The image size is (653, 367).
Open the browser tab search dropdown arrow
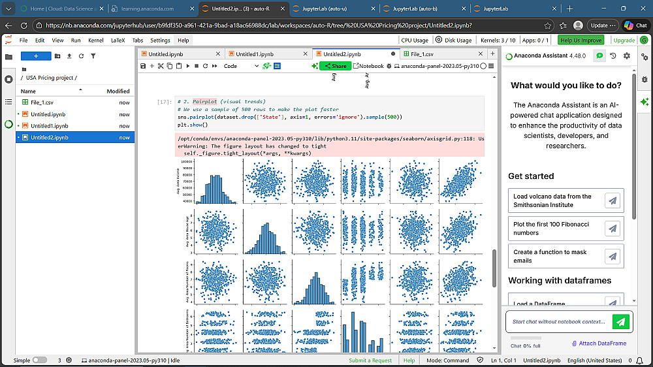(x=8, y=8)
